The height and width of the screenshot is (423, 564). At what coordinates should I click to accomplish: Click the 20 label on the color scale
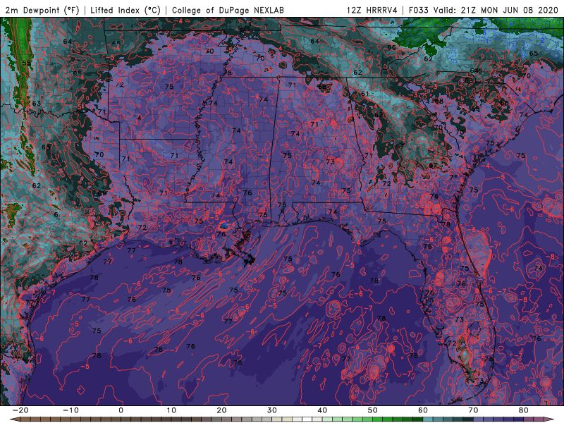pos(221,410)
